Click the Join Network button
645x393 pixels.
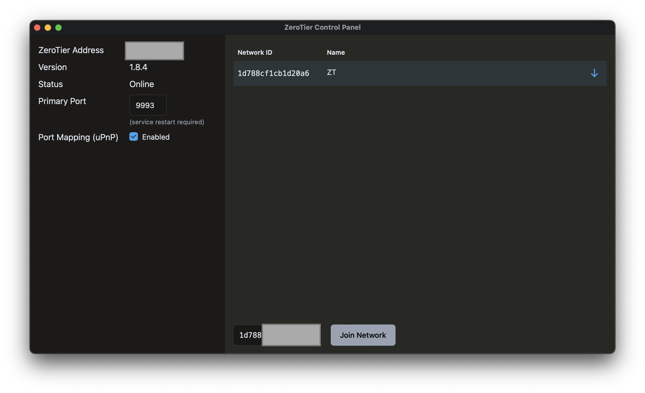pyautogui.click(x=363, y=335)
